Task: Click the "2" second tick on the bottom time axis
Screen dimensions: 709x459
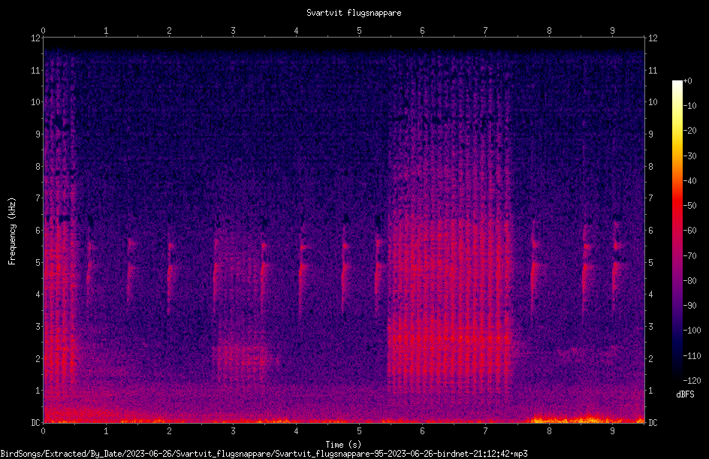Action: [x=170, y=431]
